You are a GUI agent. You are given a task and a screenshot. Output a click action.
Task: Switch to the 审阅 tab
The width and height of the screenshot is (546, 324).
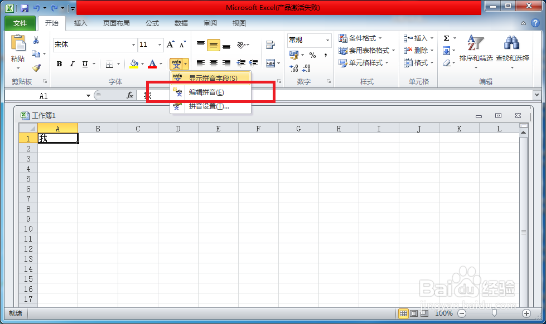[x=210, y=23]
